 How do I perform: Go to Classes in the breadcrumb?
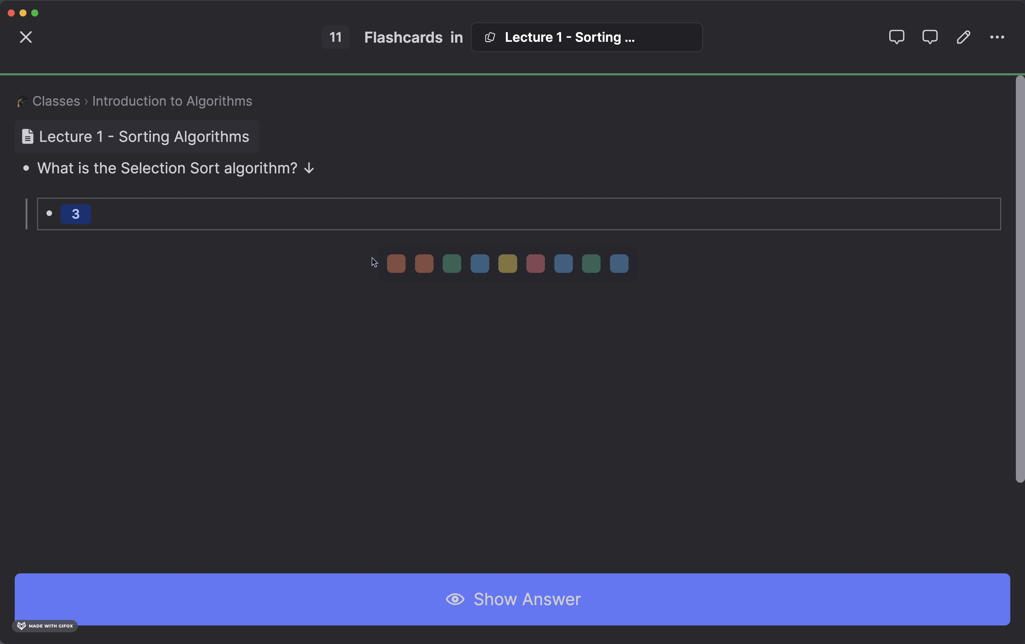pos(56,101)
